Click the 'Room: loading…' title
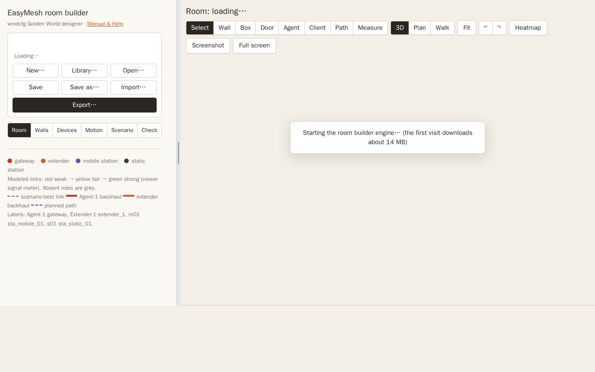The height and width of the screenshot is (372, 595). [x=216, y=11]
